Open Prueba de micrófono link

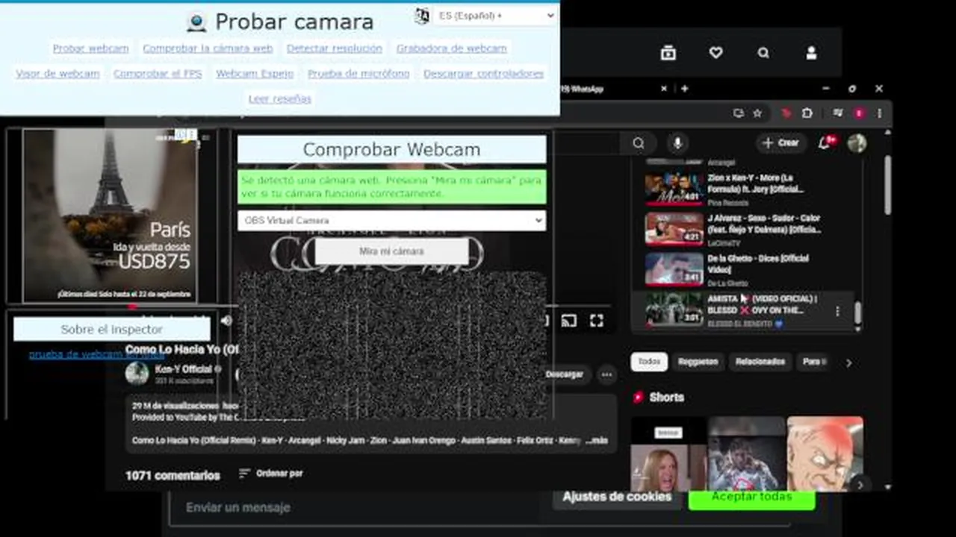358,74
